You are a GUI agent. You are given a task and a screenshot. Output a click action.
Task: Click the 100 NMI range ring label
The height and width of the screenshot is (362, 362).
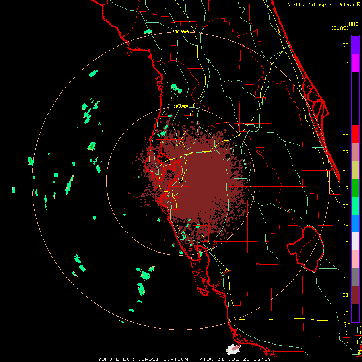click(181, 32)
